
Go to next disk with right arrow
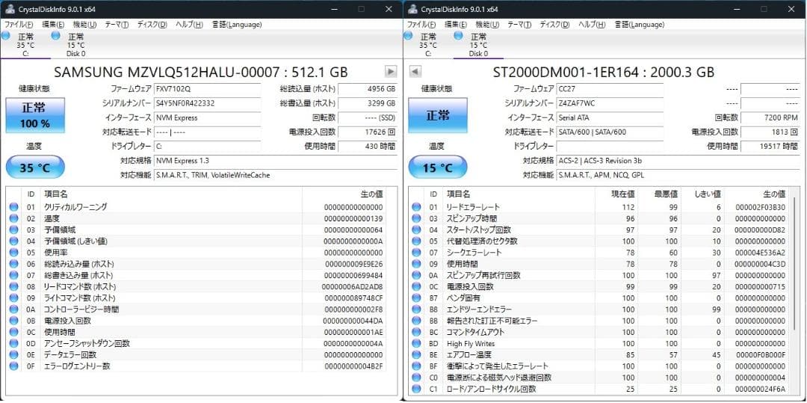point(391,72)
